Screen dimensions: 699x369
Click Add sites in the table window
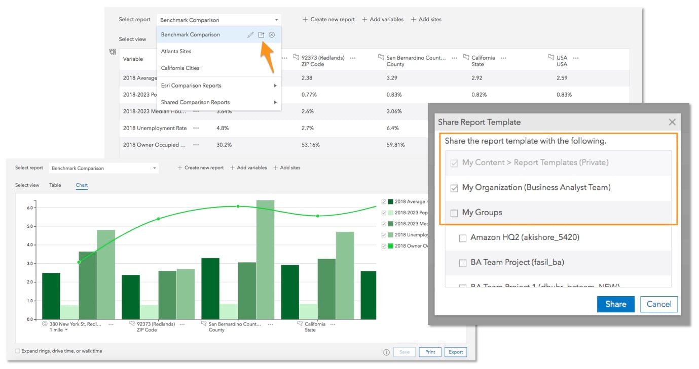(x=426, y=20)
